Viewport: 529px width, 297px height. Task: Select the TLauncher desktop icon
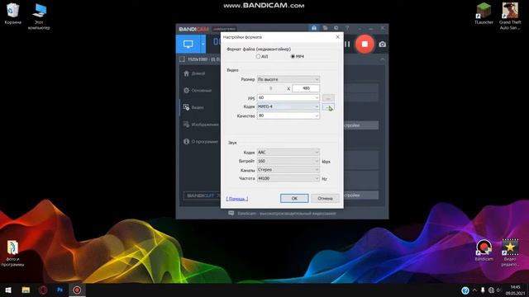pos(484,14)
